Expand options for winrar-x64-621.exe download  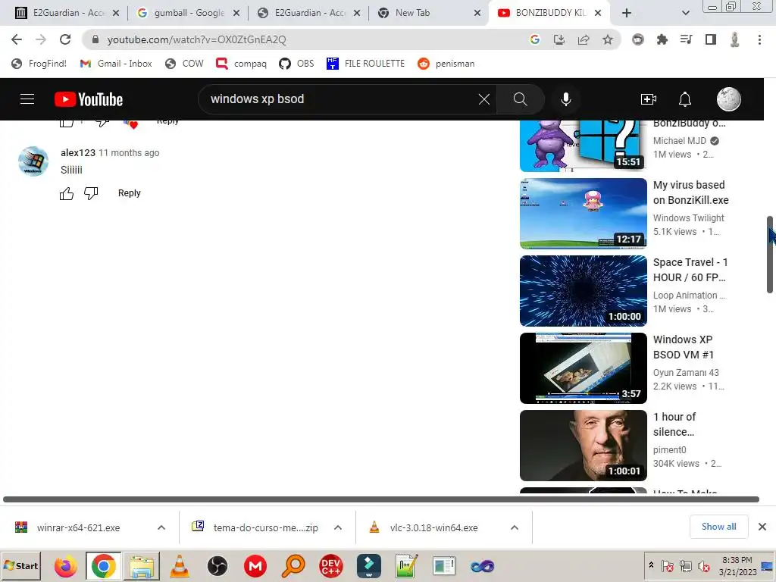click(161, 527)
